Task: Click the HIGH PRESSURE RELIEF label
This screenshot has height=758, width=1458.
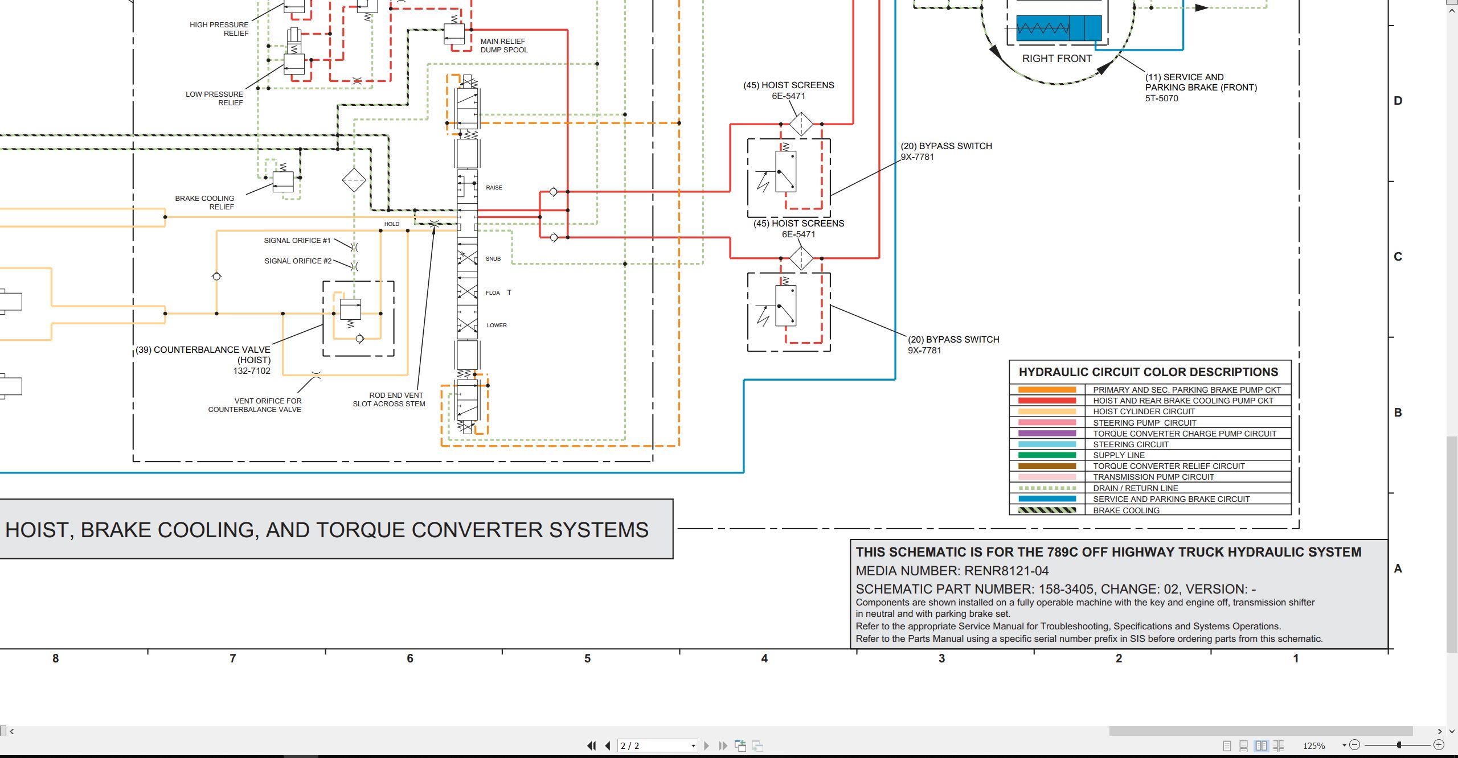Action: (x=219, y=29)
